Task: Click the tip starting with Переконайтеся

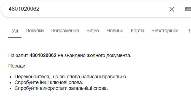Action: click(x=71, y=77)
